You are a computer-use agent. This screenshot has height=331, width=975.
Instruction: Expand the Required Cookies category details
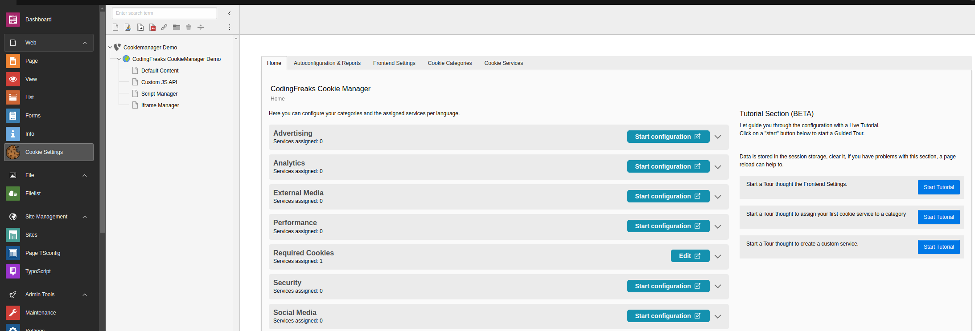[x=718, y=256]
